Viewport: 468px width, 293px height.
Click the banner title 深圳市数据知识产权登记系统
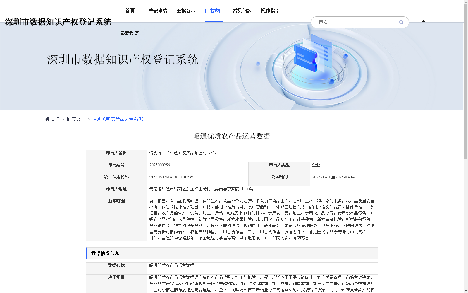click(123, 59)
